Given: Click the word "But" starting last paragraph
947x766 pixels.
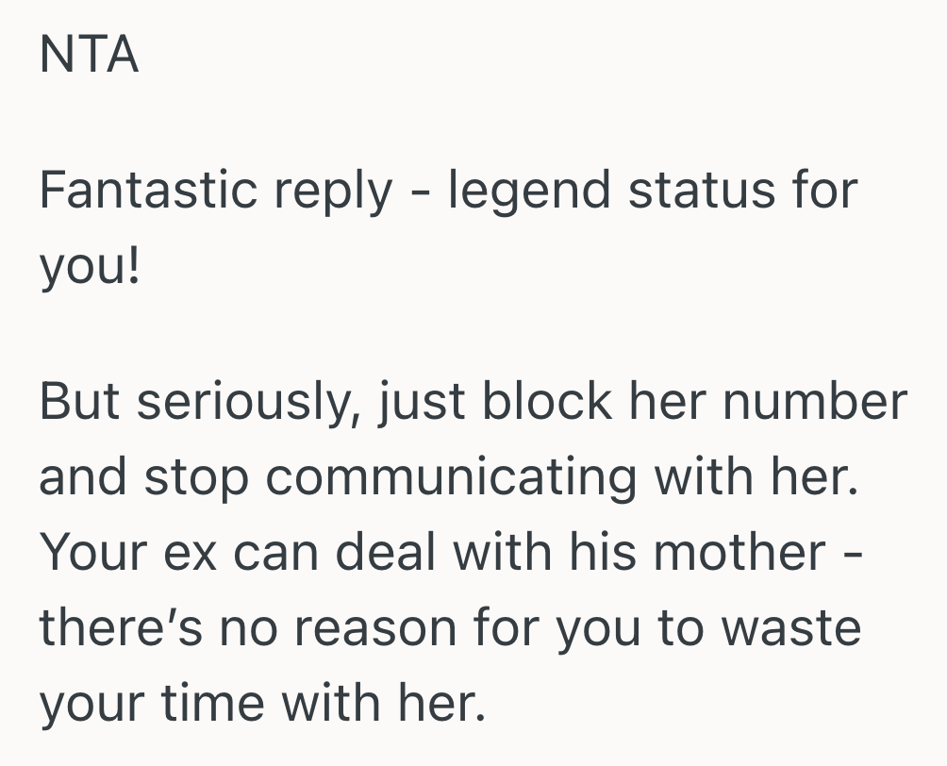Looking at the screenshot, I should point(81,402).
